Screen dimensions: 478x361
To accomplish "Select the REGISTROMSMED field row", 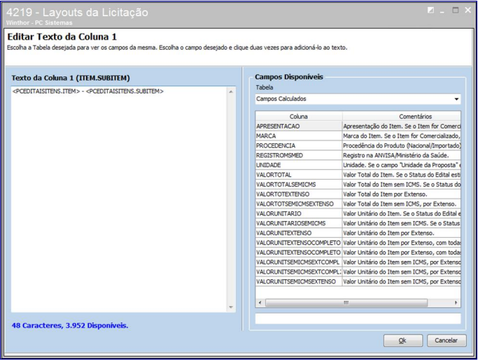I will pyautogui.click(x=358, y=155).
